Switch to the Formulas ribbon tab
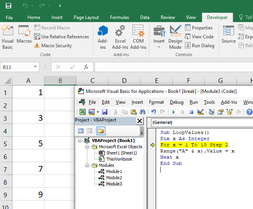 [x=119, y=17]
